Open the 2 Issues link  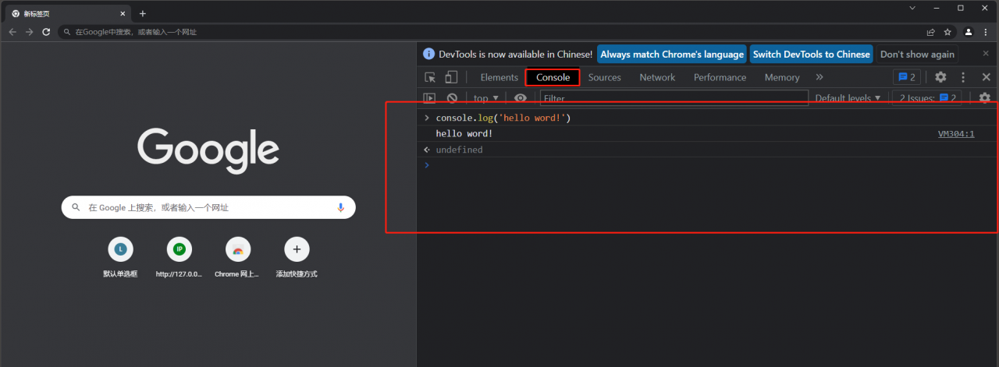click(928, 98)
